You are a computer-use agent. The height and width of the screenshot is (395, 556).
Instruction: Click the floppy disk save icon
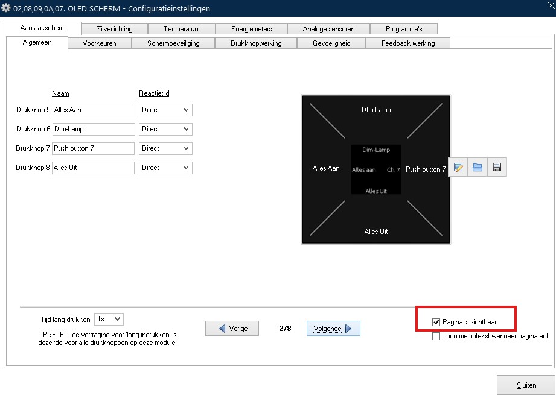coord(497,167)
